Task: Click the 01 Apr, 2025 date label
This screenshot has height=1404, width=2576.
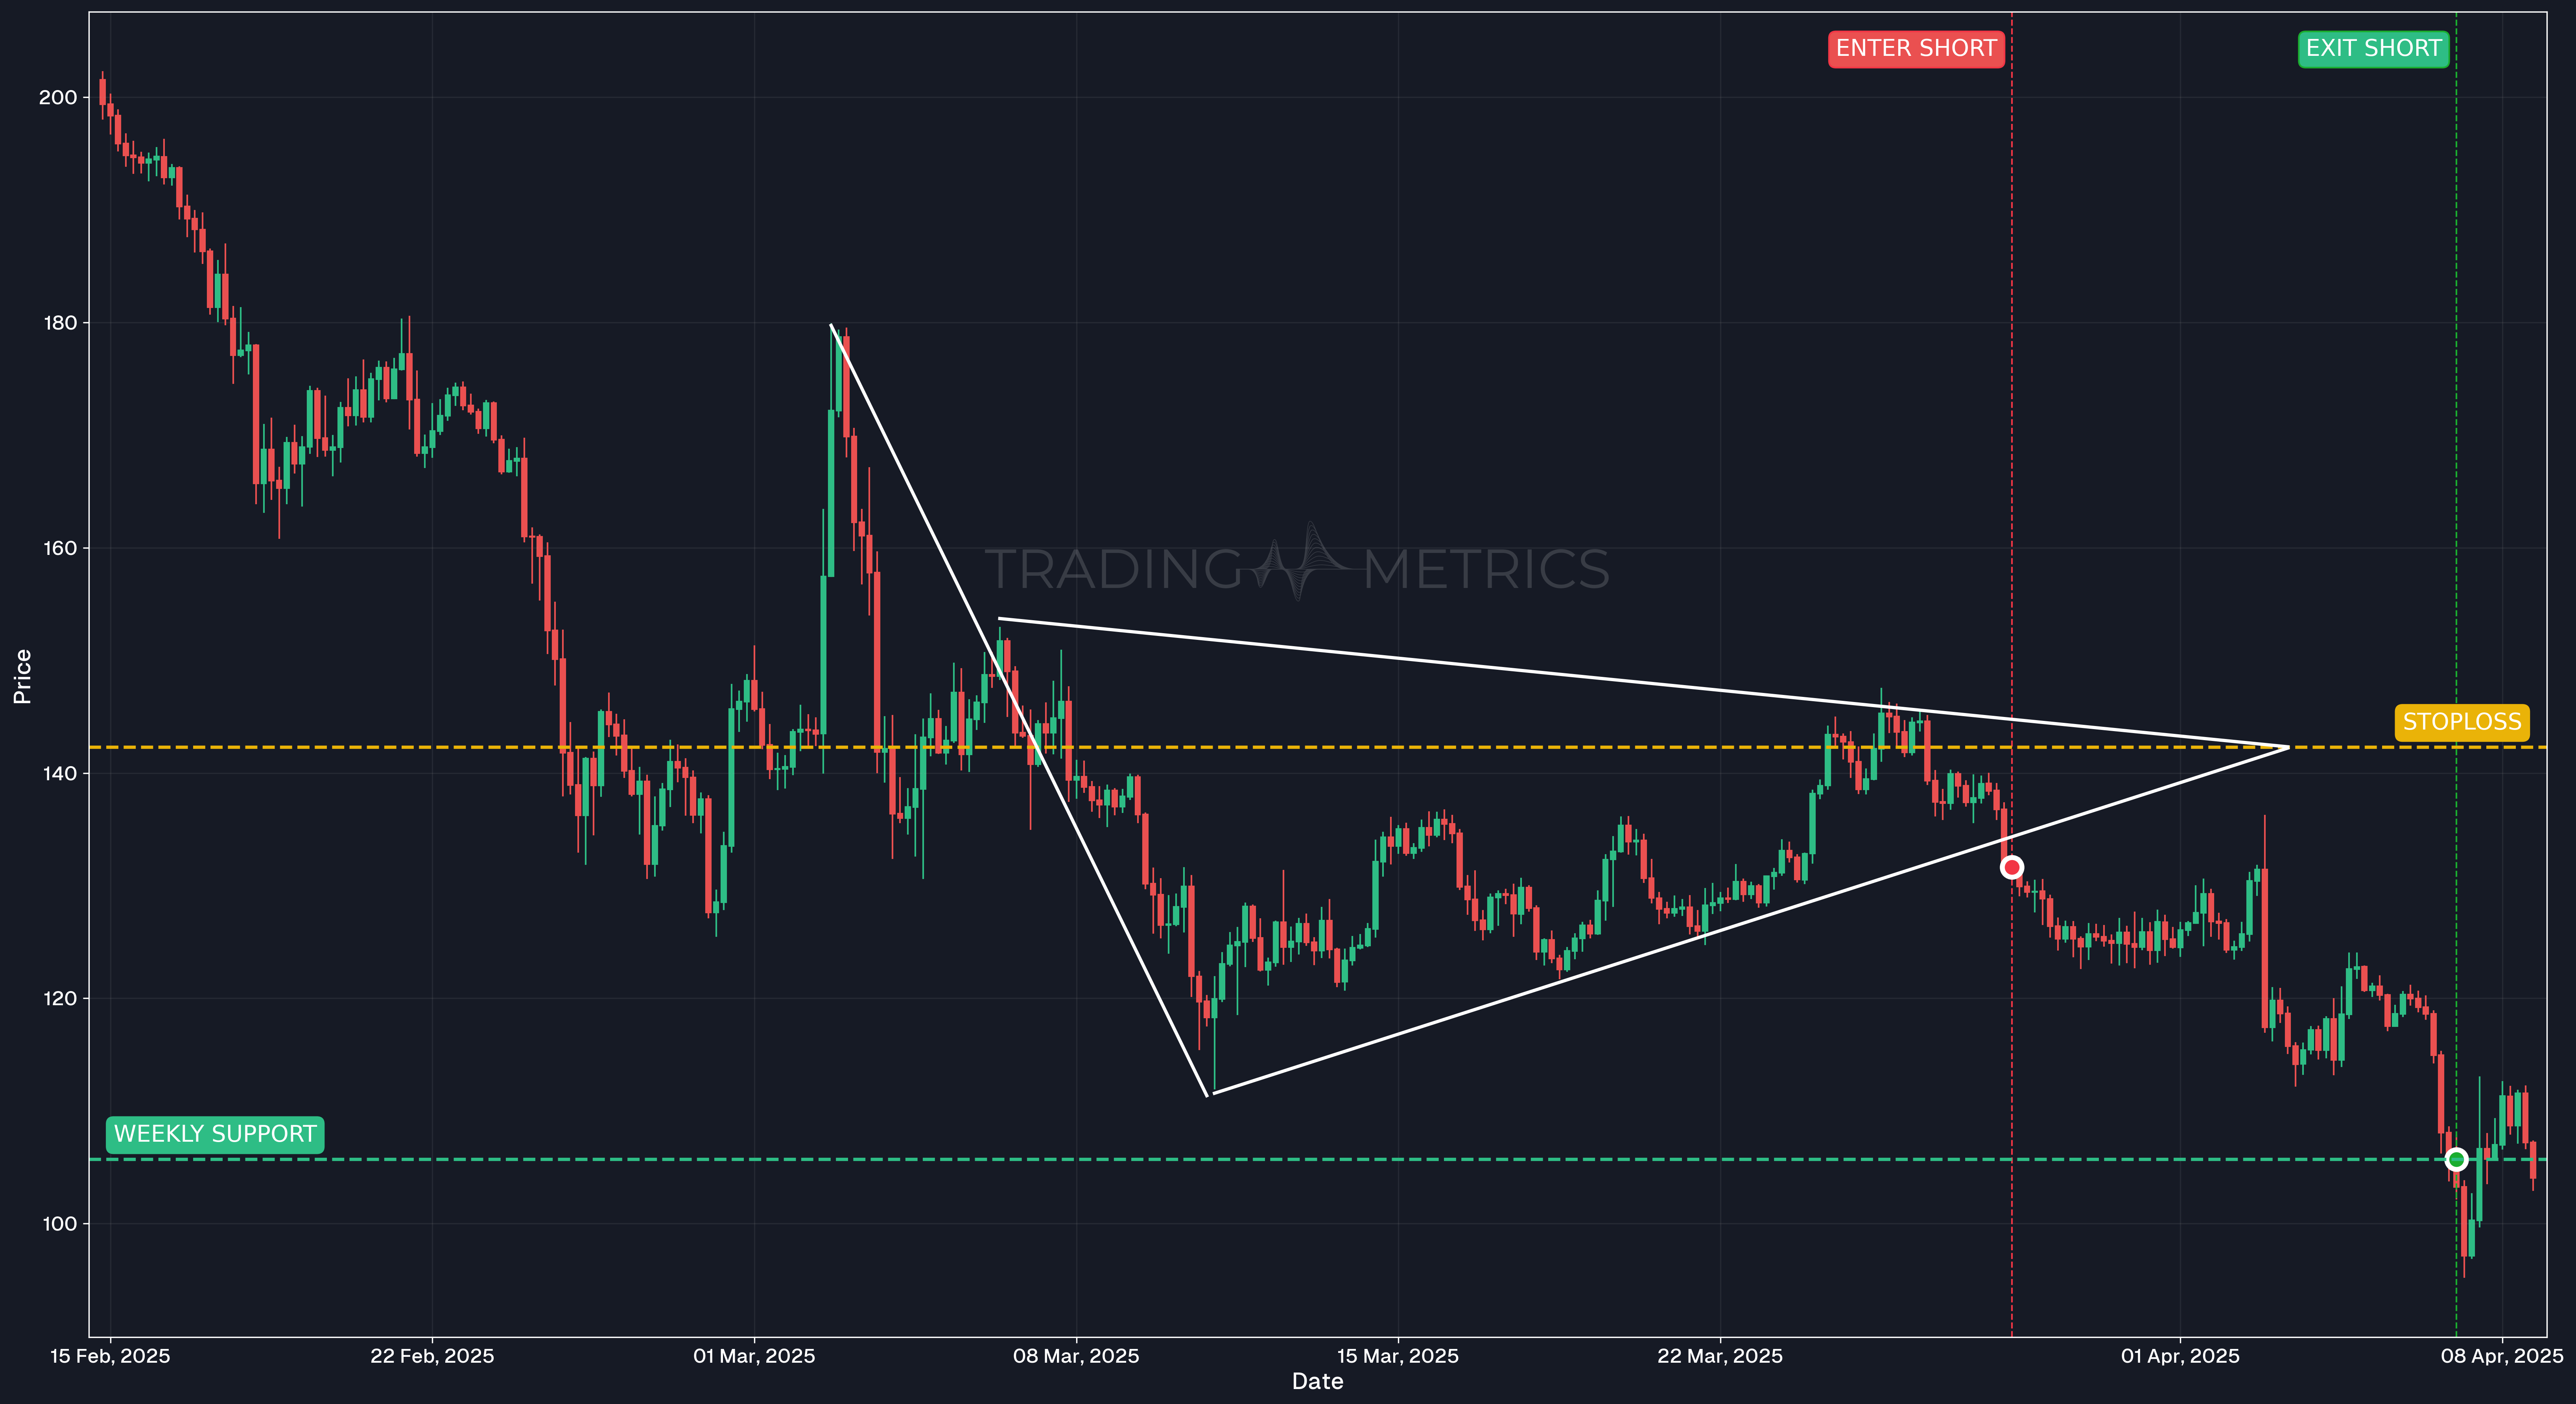Action: (x=2180, y=1356)
